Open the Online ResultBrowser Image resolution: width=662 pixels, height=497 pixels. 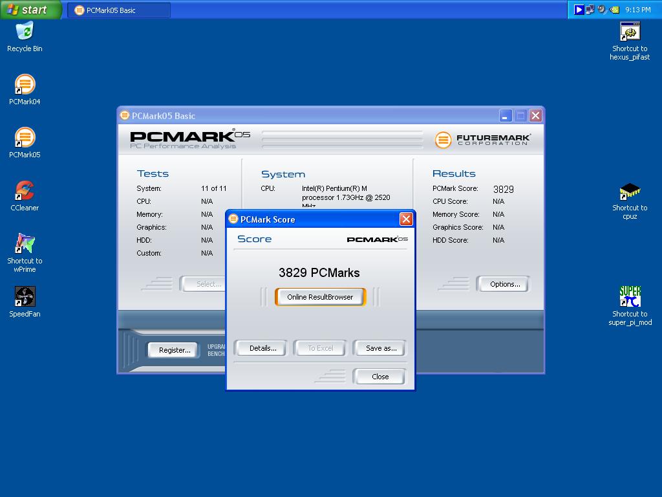pyautogui.click(x=320, y=297)
